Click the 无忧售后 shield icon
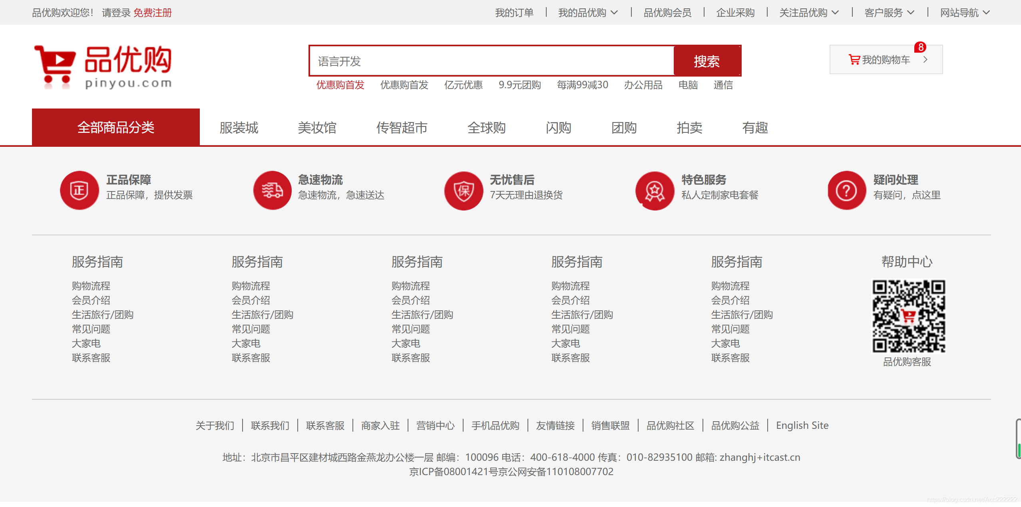1021x507 pixels. click(464, 191)
